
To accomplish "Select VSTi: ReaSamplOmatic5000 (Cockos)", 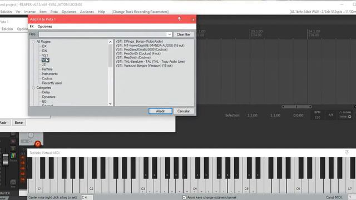I will pyautogui.click(x=141, y=49).
